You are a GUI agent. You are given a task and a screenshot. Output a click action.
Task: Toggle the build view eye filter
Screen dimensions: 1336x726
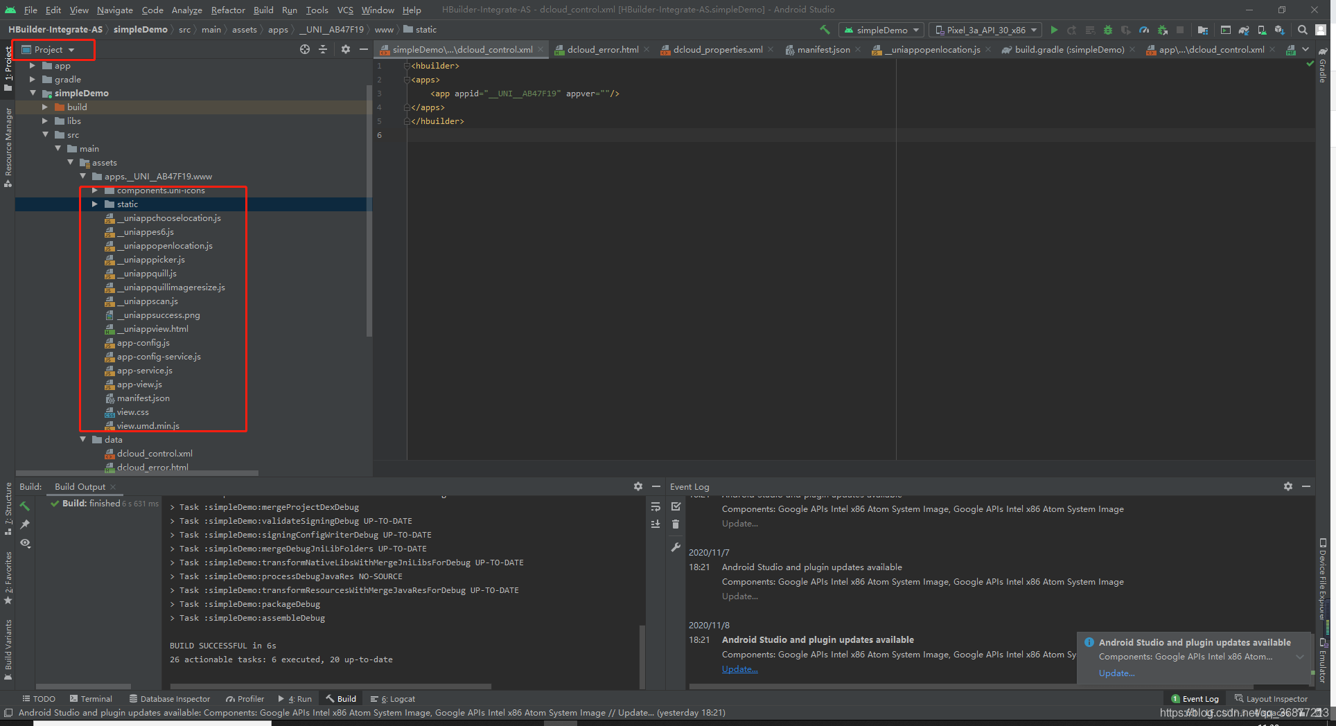point(25,543)
